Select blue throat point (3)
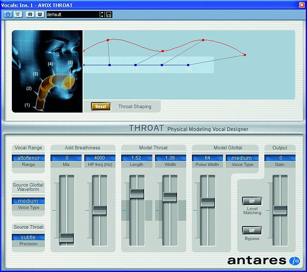Image resolution: width=307 pixels, height=272 pixels. click(x=135, y=65)
